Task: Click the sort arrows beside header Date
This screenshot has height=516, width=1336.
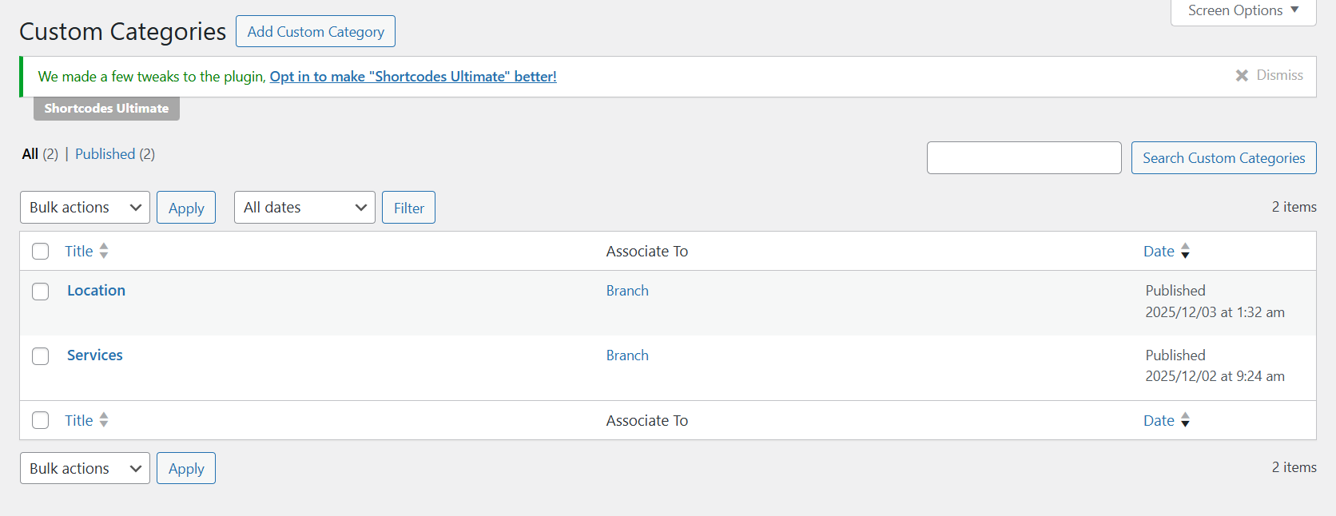Action: [1185, 251]
